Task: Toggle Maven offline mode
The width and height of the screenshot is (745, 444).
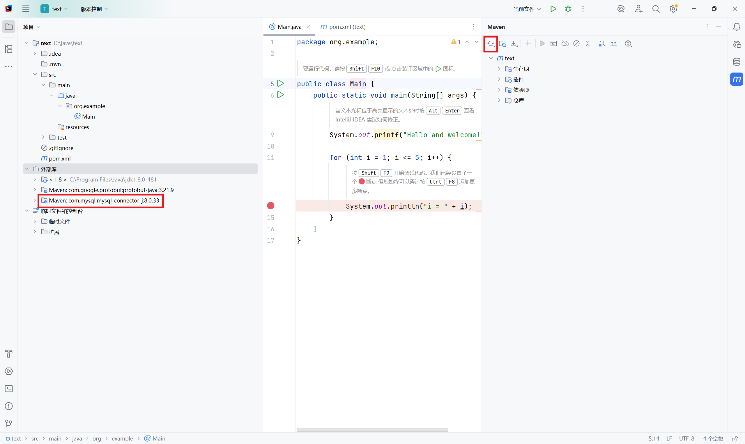Action: point(565,44)
